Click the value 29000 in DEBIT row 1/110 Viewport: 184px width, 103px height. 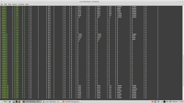coord(134,17)
